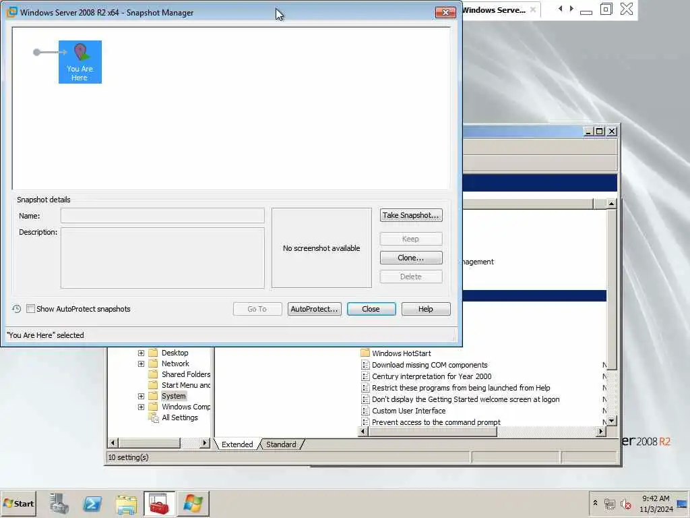Image resolution: width=690 pixels, height=518 pixels.
Task: Click settings list down scroll arrow
Action: coord(611,421)
